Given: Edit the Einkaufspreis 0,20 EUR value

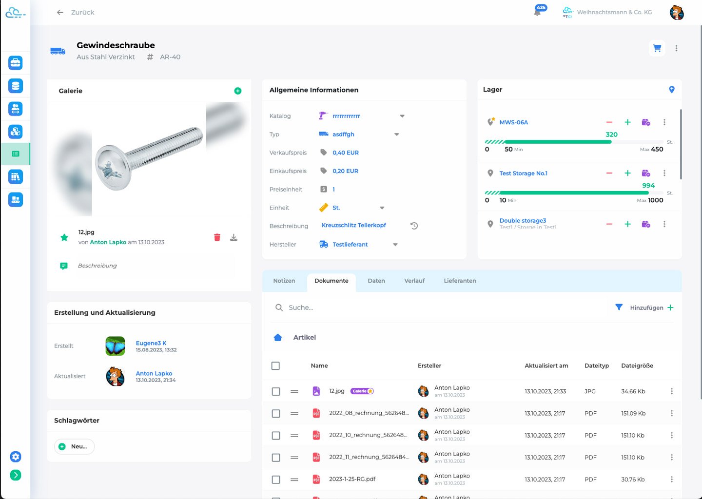Looking at the screenshot, I should point(345,171).
